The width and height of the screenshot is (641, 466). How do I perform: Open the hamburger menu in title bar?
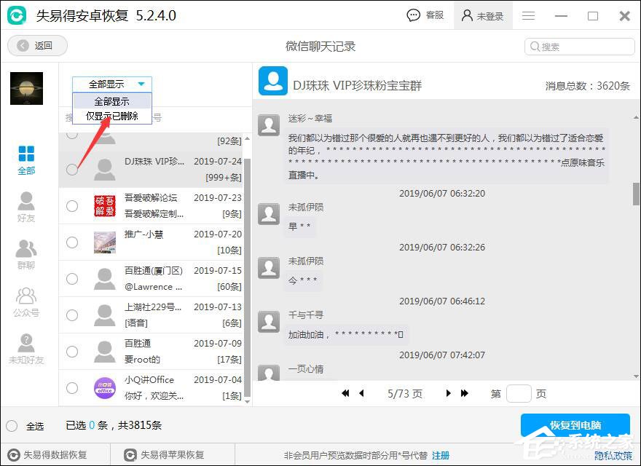click(528, 15)
